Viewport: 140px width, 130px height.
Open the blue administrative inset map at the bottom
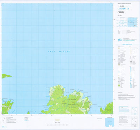(110, 122)
